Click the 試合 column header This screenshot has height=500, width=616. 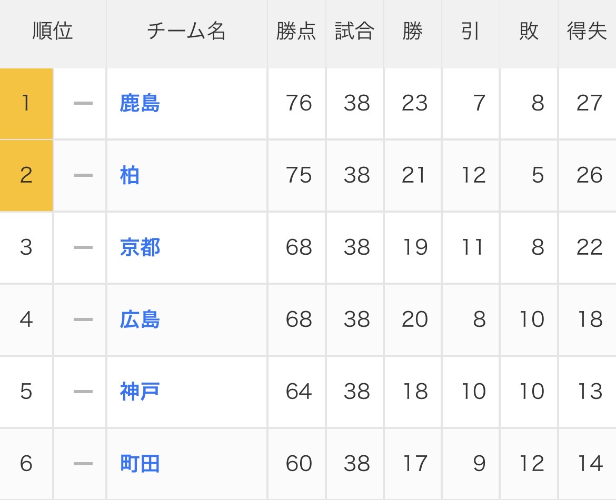[x=354, y=32]
